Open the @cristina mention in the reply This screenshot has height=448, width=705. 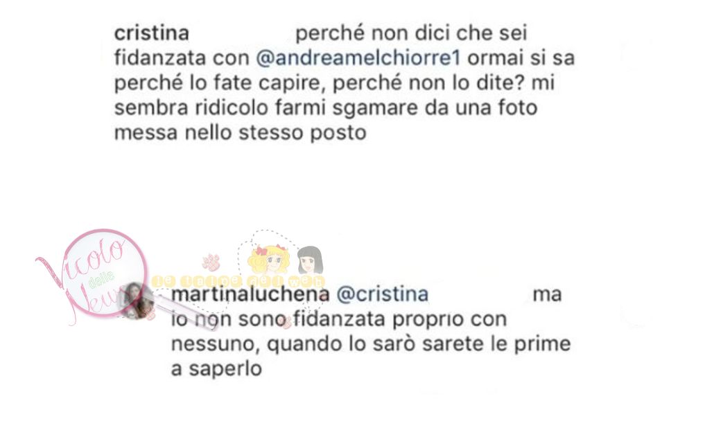pyautogui.click(x=382, y=294)
